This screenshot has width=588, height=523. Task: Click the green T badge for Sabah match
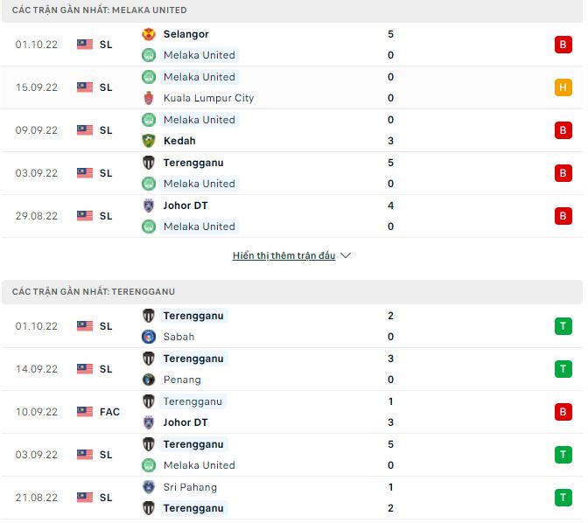(x=563, y=326)
